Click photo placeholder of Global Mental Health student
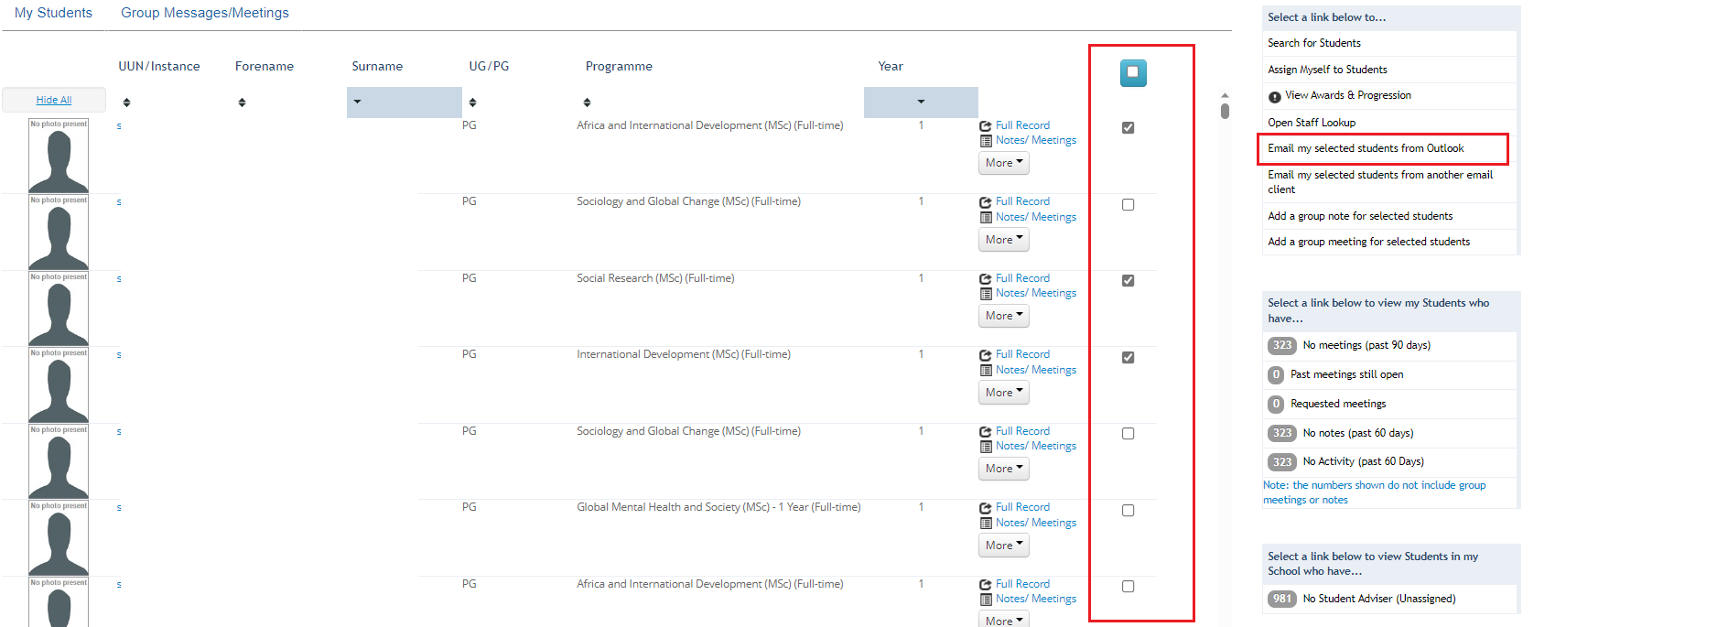1728x627 pixels. [59, 537]
